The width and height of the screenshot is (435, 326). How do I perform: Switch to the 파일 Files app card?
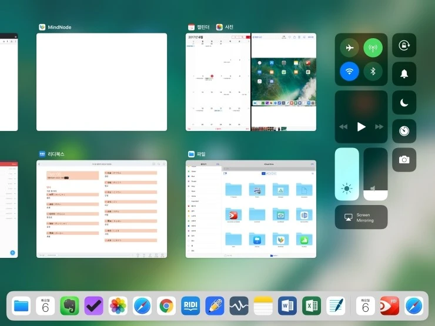251,209
